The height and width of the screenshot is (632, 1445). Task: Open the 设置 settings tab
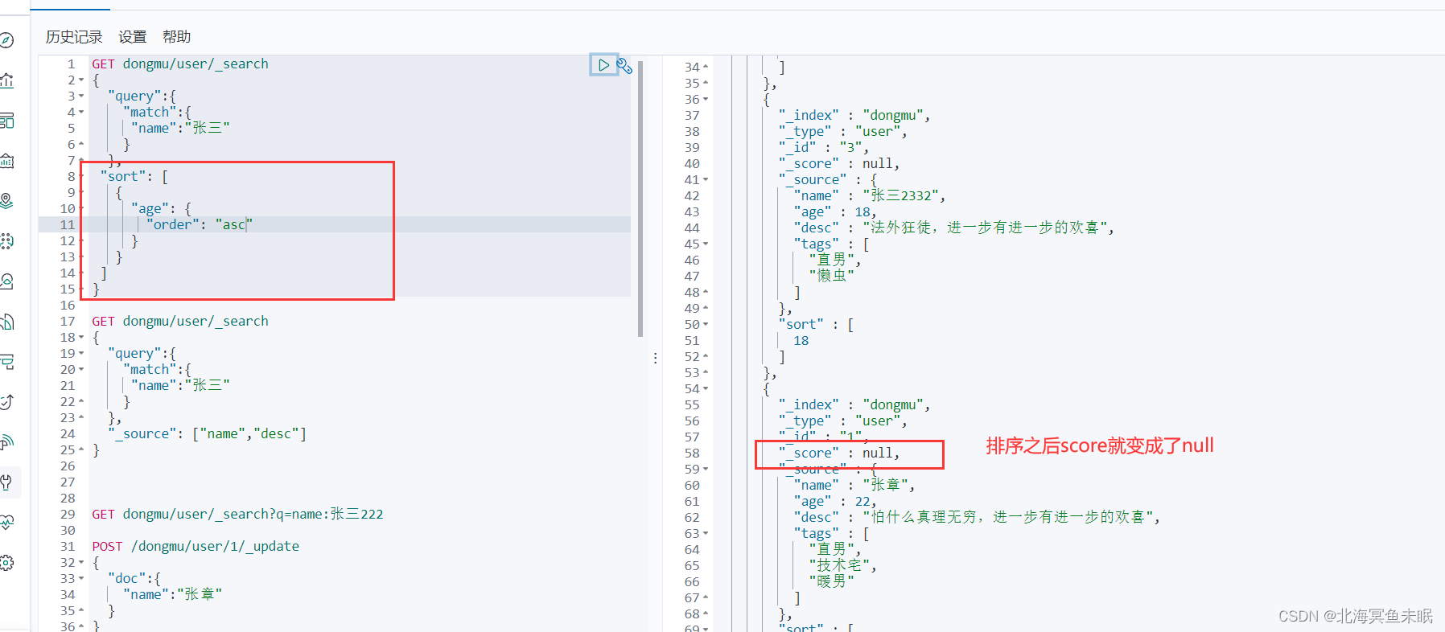(133, 37)
